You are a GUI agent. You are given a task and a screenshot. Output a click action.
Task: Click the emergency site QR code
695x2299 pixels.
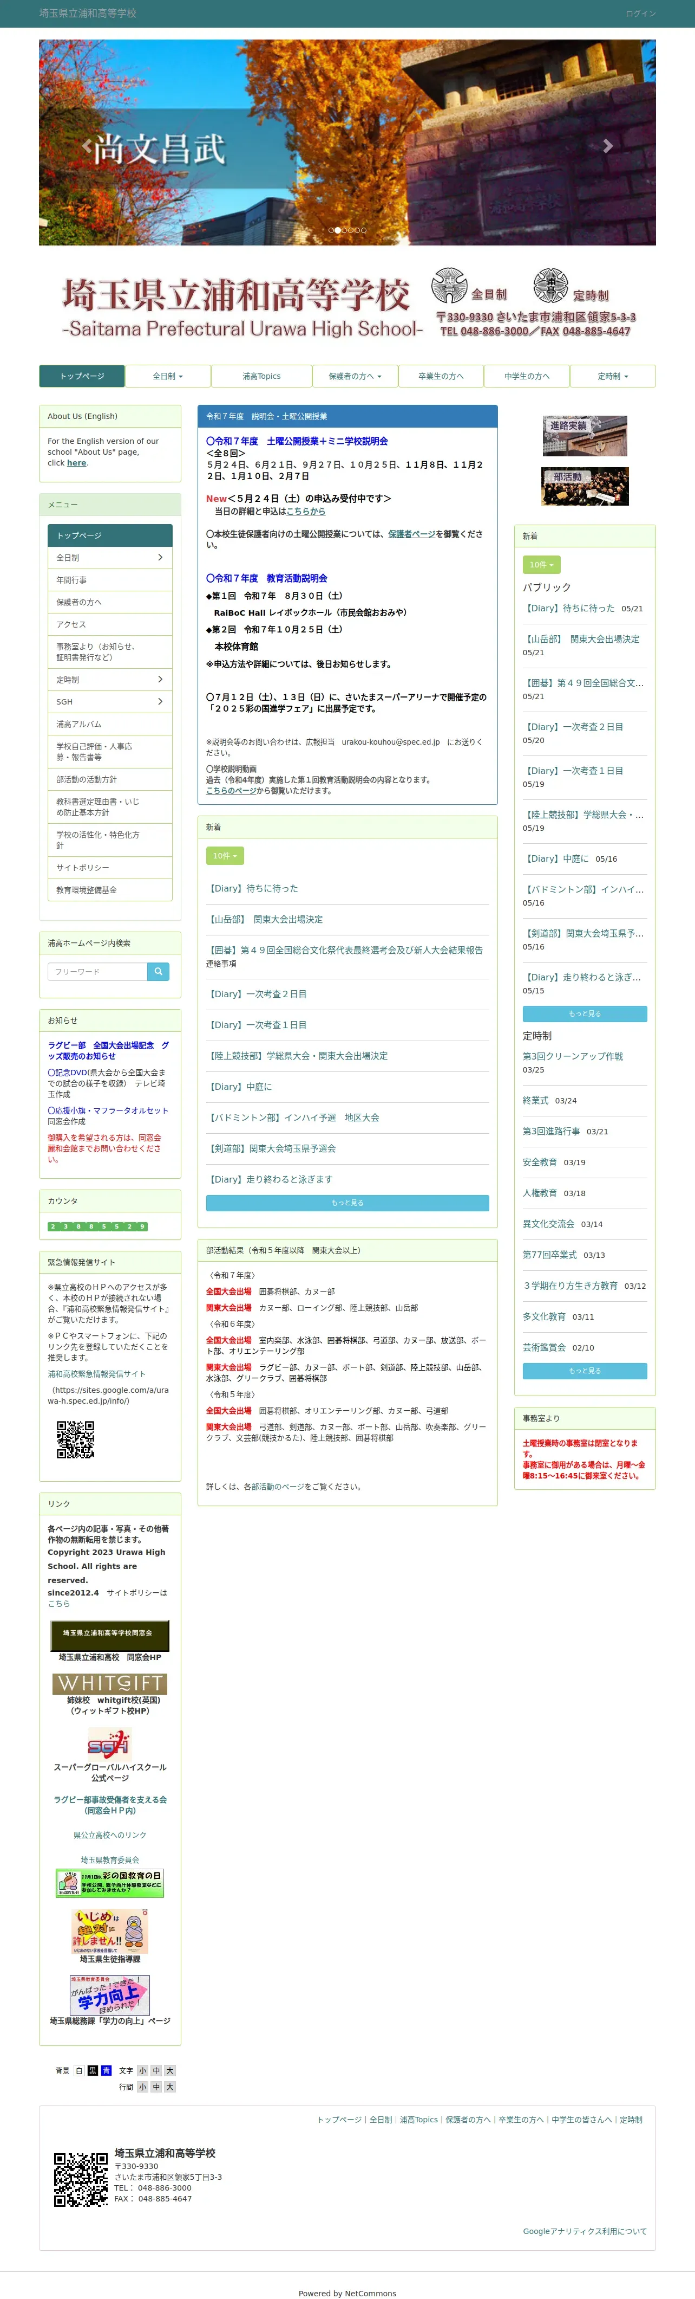[76, 1439]
